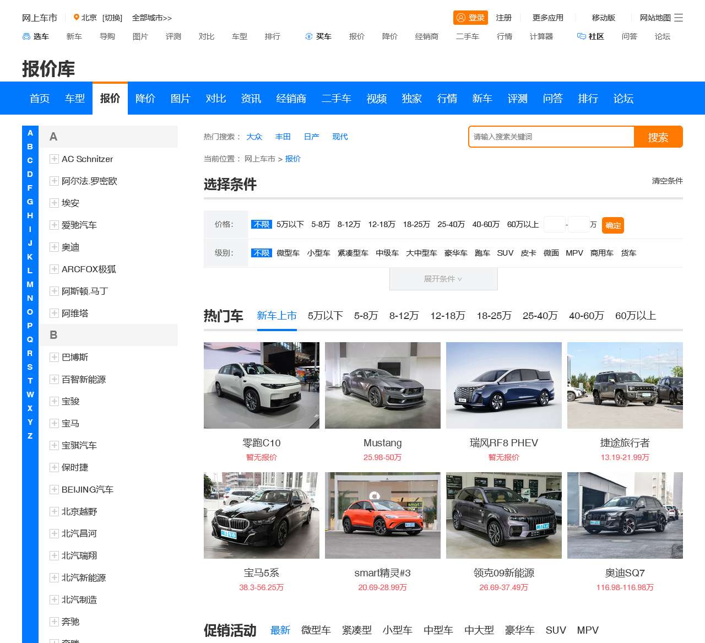Open the 展开条件 filter dropdown
This screenshot has width=705, height=643.
(443, 279)
